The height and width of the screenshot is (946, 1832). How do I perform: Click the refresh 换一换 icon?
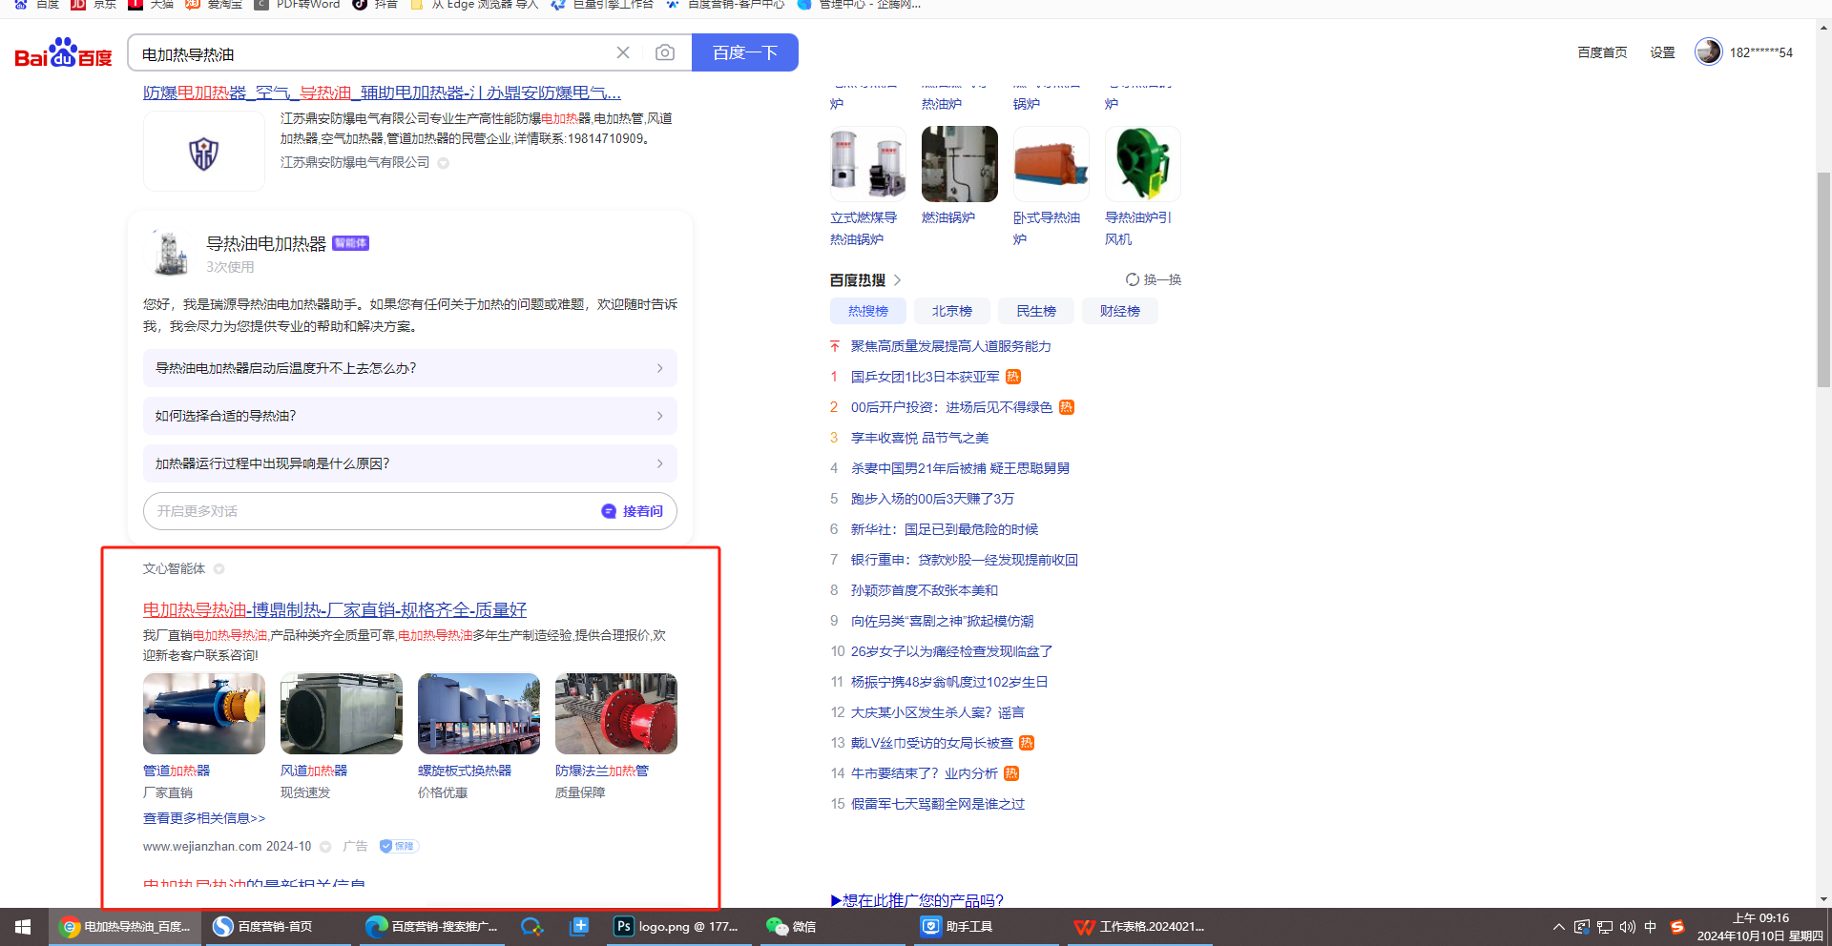coord(1133,279)
